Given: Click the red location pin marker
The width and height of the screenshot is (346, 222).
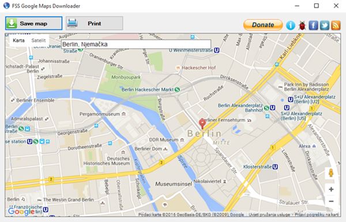Looking at the screenshot, I should point(202,124).
